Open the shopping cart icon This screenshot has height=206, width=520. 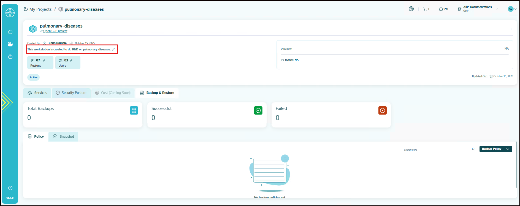[x=426, y=9]
